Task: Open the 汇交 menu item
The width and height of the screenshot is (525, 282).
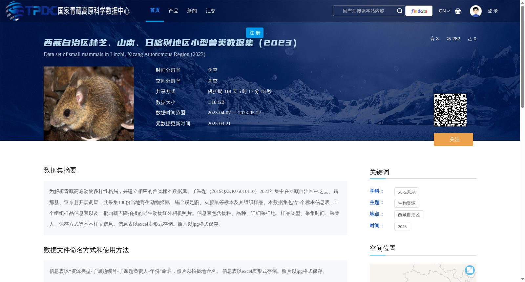Action: (211, 11)
